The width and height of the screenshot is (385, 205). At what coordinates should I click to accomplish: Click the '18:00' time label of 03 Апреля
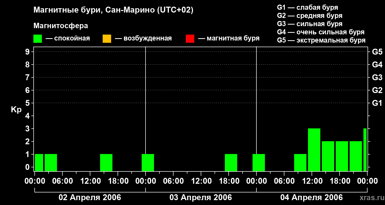point(229,181)
